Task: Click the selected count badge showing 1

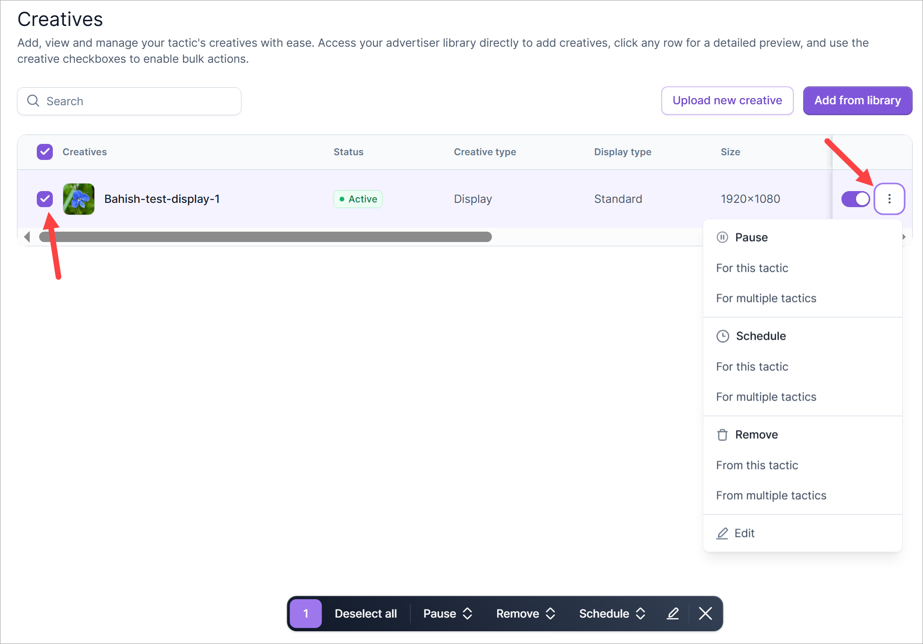Action: (306, 613)
